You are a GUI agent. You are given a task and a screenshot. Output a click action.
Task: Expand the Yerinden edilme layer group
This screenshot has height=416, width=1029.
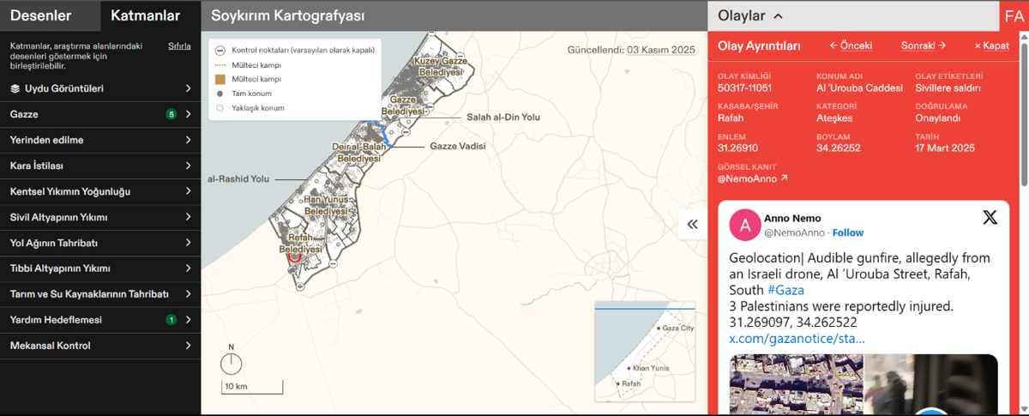click(x=100, y=140)
